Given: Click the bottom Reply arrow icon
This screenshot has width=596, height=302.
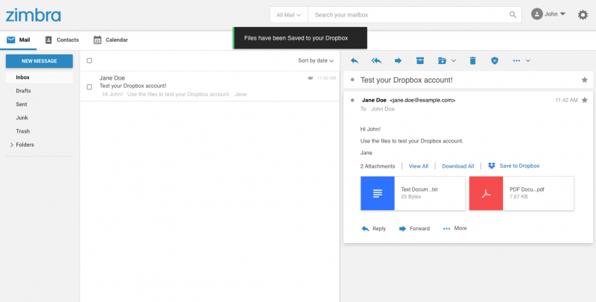Looking at the screenshot, I should [x=365, y=229].
